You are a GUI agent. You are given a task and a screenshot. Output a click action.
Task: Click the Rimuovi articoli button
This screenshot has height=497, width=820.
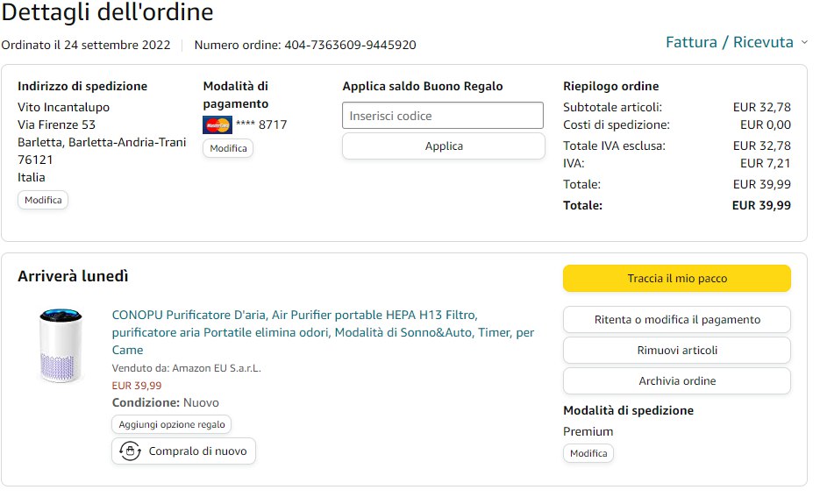click(676, 351)
